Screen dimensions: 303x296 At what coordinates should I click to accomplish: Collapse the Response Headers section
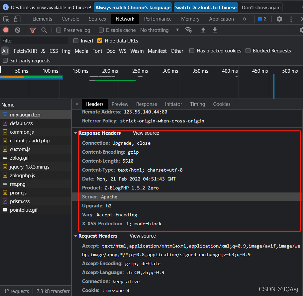pyautogui.click(x=76, y=133)
